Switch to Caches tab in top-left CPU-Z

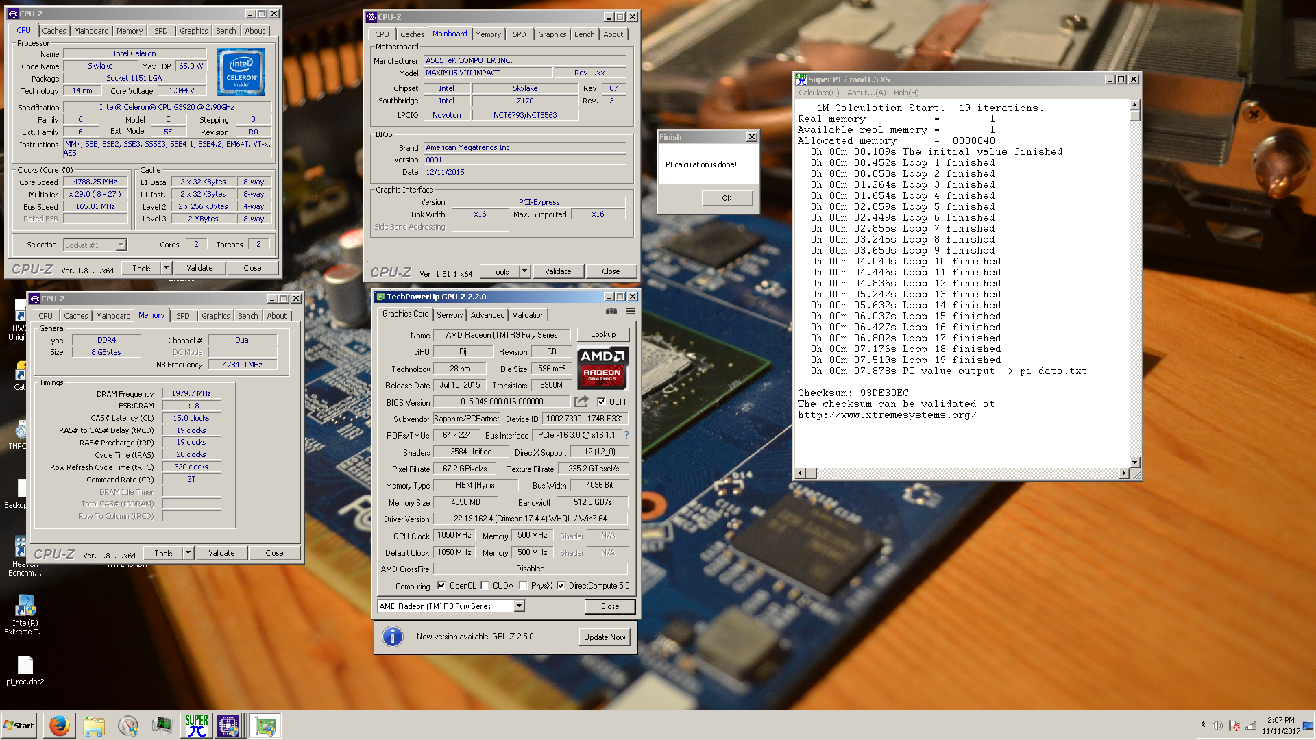coord(54,31)
